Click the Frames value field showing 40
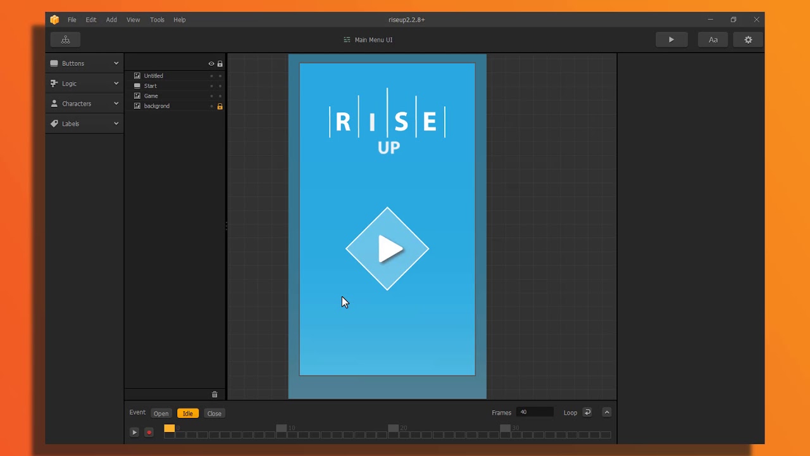The width and height of the screenshot is (810, 456). click(x=535, y=412)
